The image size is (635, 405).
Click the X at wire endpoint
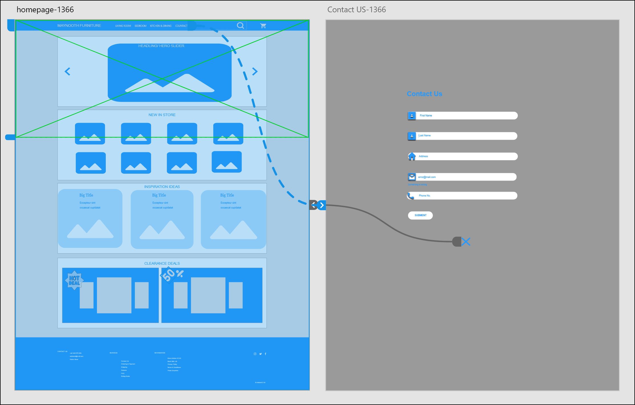(466, 242)
